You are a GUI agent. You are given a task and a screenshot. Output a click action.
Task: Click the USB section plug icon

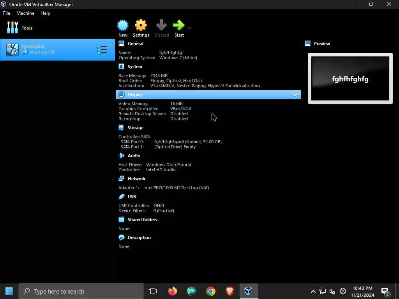pyautogui.click(x=122, y=197)
